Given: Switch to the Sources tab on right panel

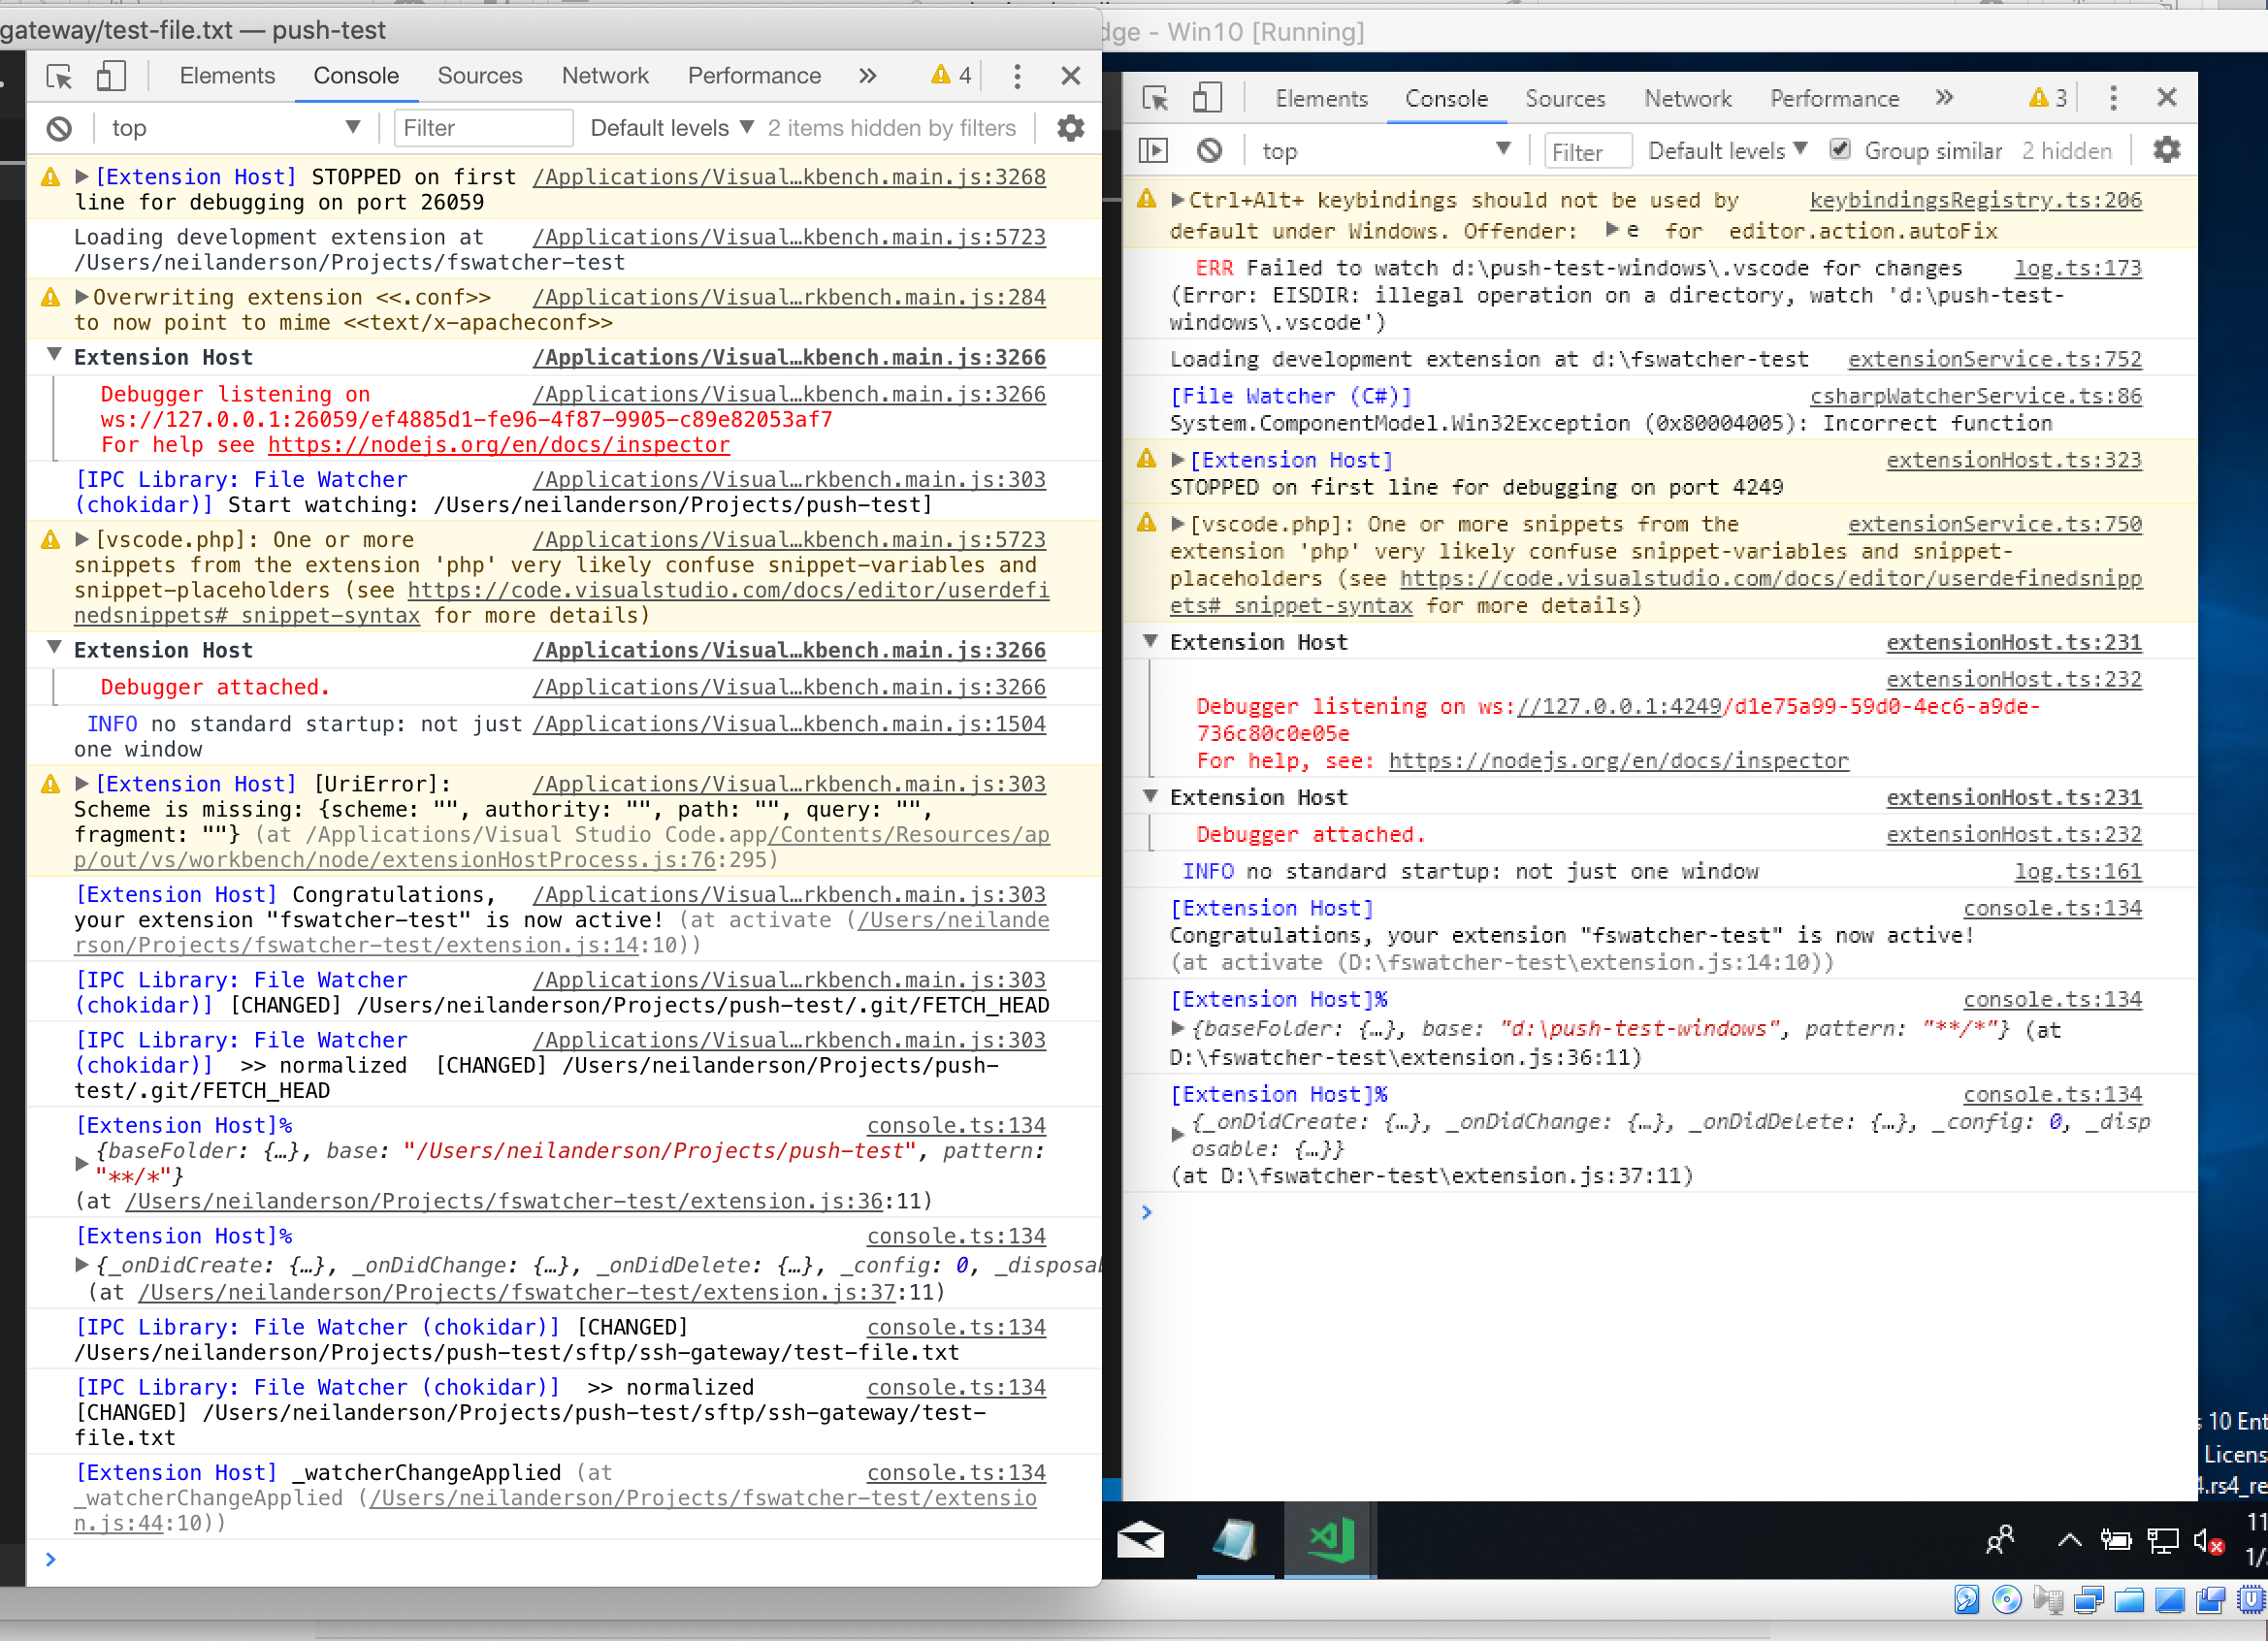Looking at the screenshot, I should (x=1565, y=98).
